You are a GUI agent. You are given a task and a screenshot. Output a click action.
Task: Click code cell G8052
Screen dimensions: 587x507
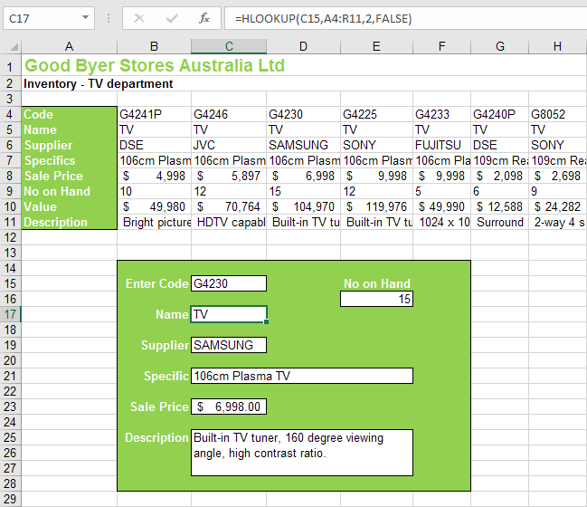(558, 114)
